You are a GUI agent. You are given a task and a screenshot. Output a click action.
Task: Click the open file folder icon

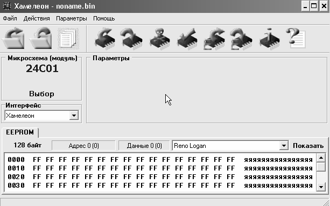click(13, 39)
